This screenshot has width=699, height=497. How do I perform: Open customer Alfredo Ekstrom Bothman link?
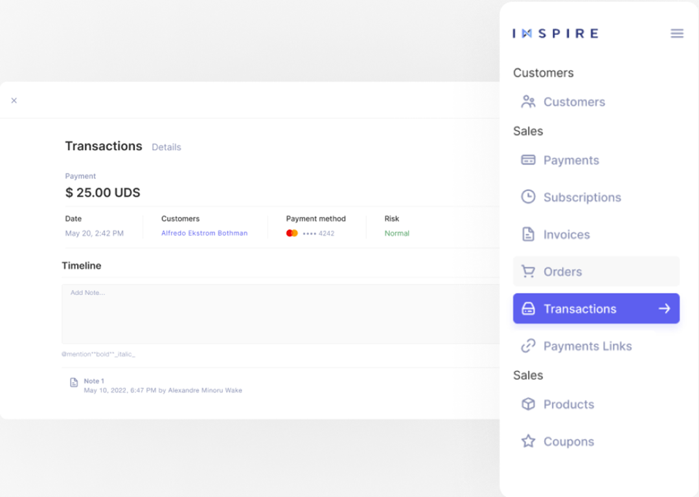point(204,233)
